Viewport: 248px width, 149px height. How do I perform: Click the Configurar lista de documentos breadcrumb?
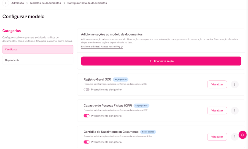[87, 3]
